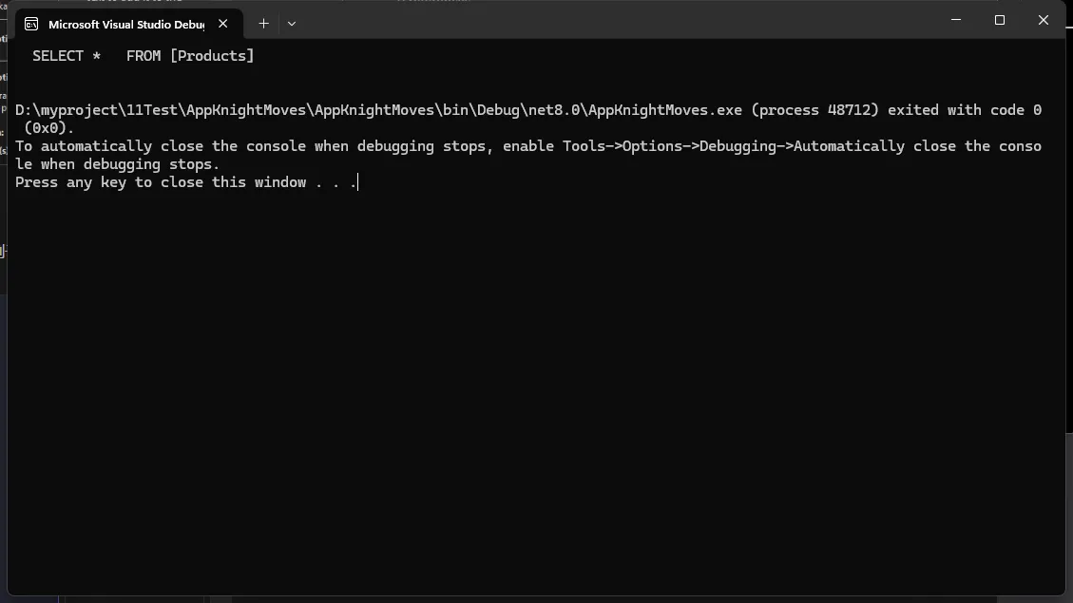Image resolution: width=1073 pixels, height=603 pixels.
Task: Click the [Products] table name
Action: [x=212, y=56]
